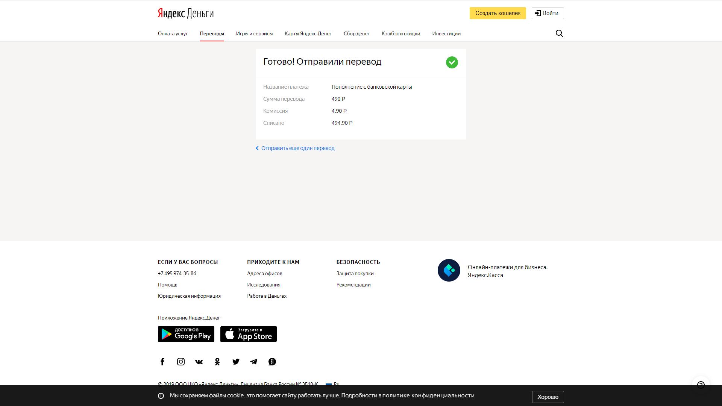The image size is (722, 406).
Task: Open the Инвестиции section
Action: (x=446, y=33)
